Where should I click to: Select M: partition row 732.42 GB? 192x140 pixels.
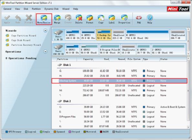(x=119, y=90)
